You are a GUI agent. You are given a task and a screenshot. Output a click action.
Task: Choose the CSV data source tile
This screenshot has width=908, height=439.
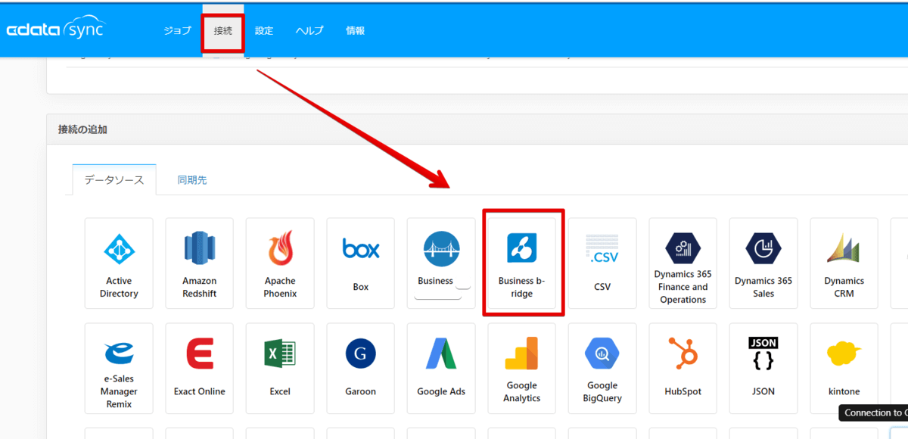point(602,263)
